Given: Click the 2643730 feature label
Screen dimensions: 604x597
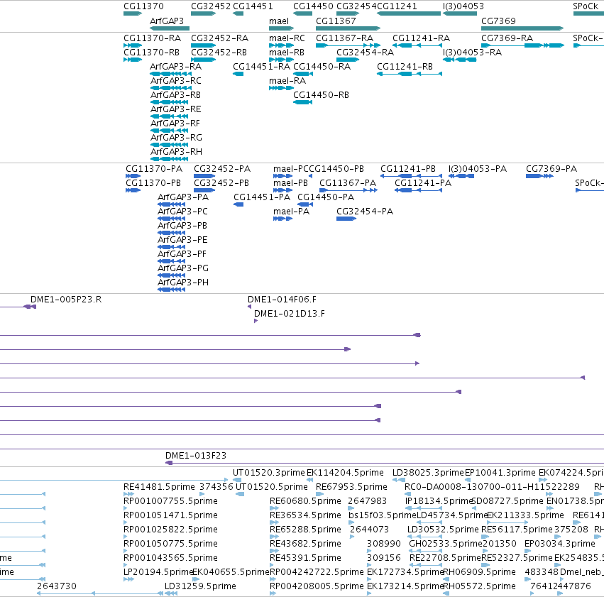Looking at the screenshot, I should pos(57,586).
